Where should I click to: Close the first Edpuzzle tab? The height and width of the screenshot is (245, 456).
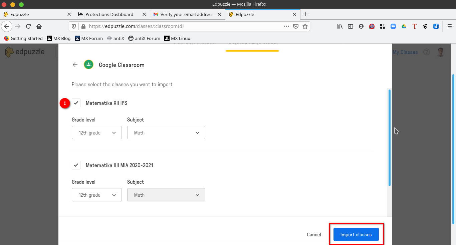pos(69,14)
